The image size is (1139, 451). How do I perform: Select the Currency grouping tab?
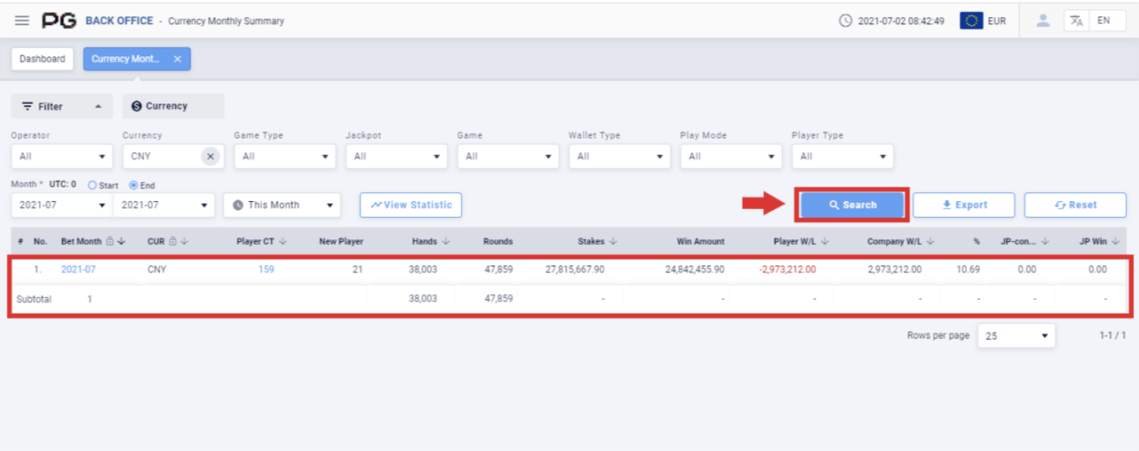pos(173,106)
